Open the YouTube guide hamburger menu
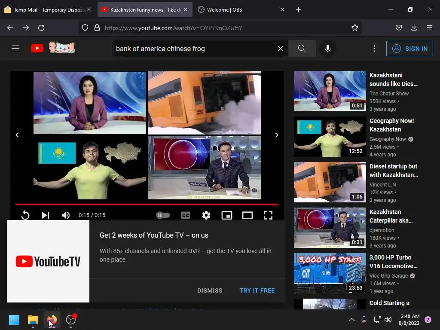The width and height of the screenshot is (440, 330). [x=15, y=49]
